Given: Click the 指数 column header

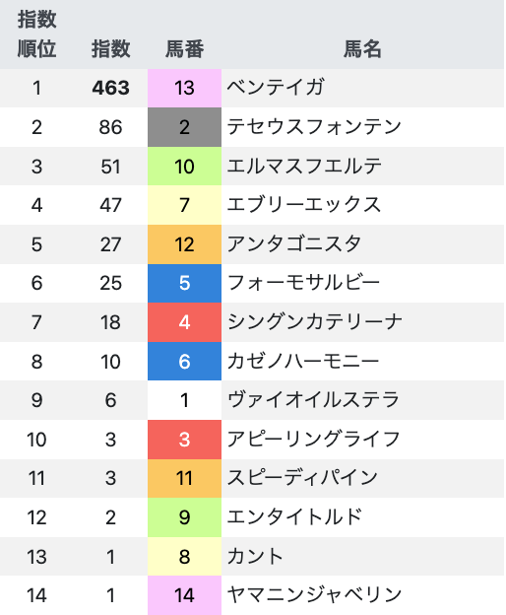Looking at the screenshot, I should click(x=111, y=49).
